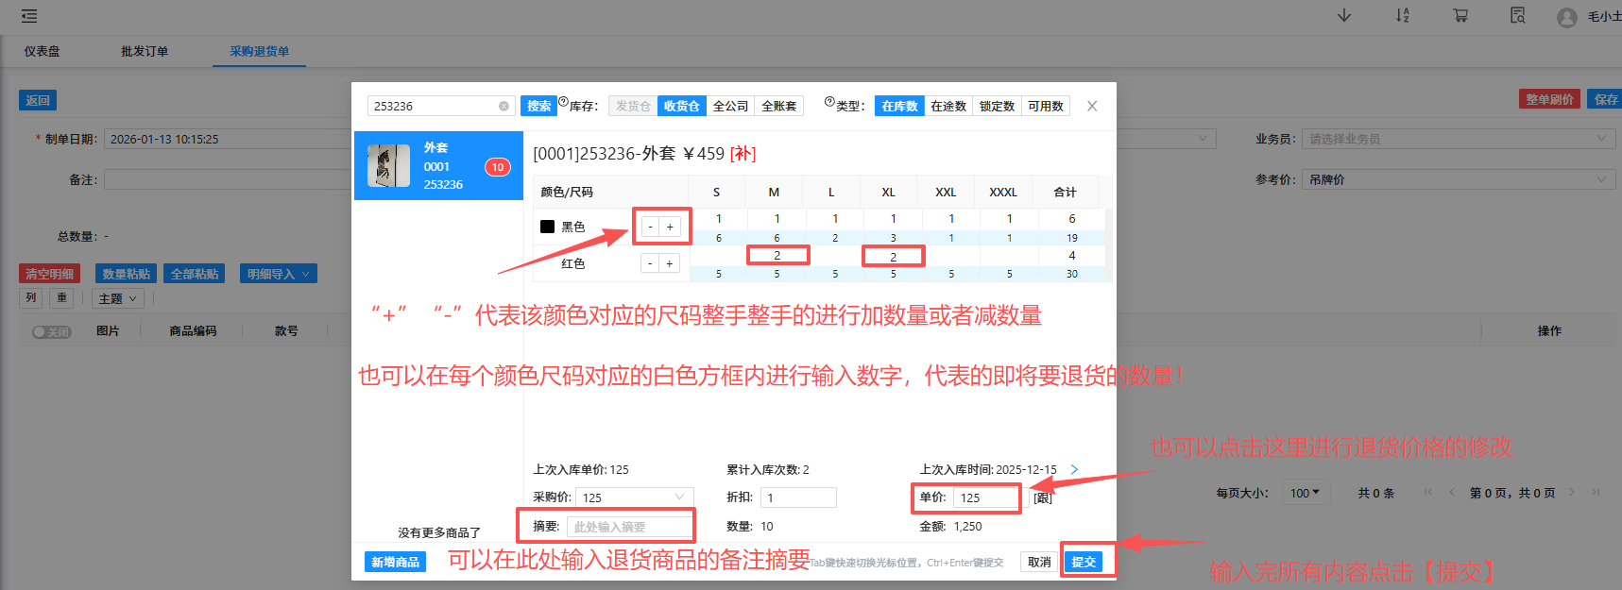Viewport: 1622px width, 590px height.
Task: Click the download arrow icon in header
Action: coord(1343,16)
